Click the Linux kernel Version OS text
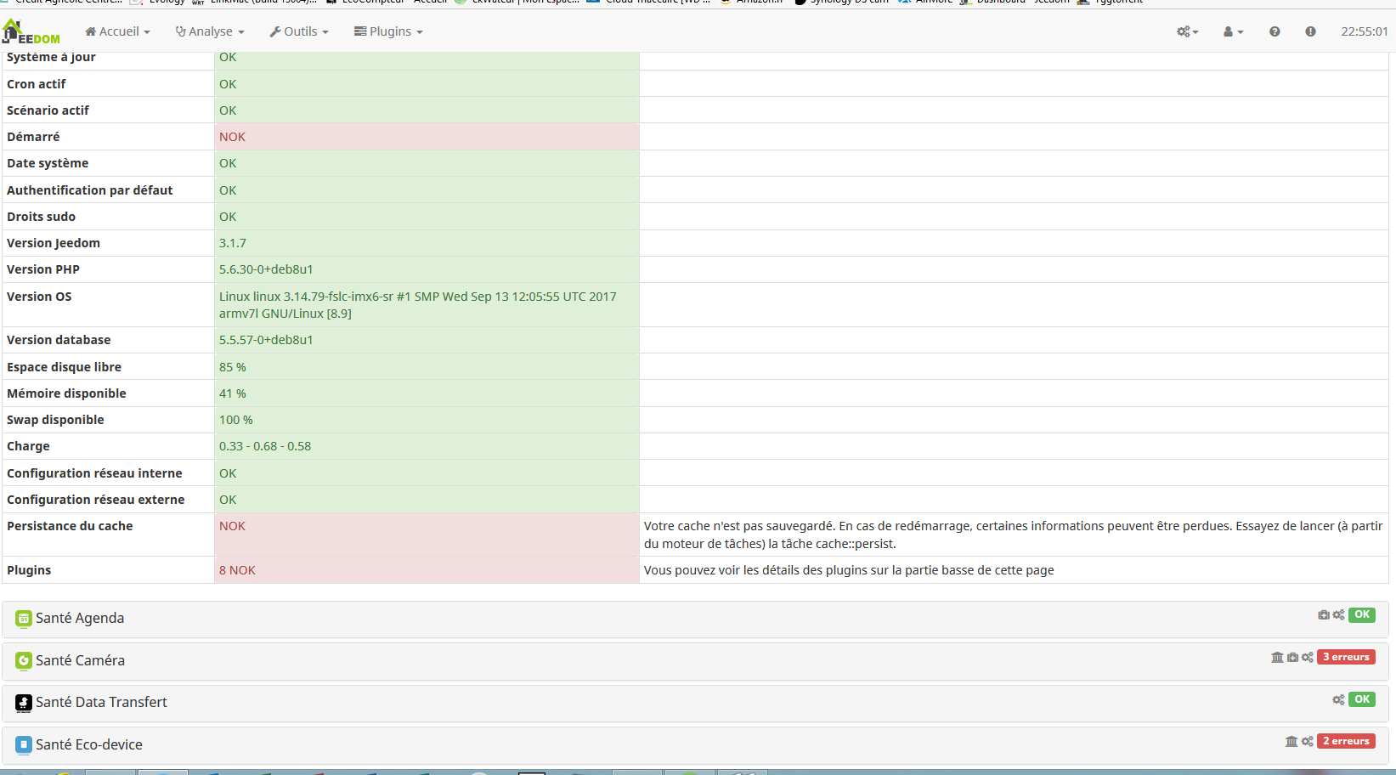Viewport: 1396px width, 775px height. point(418,305)
